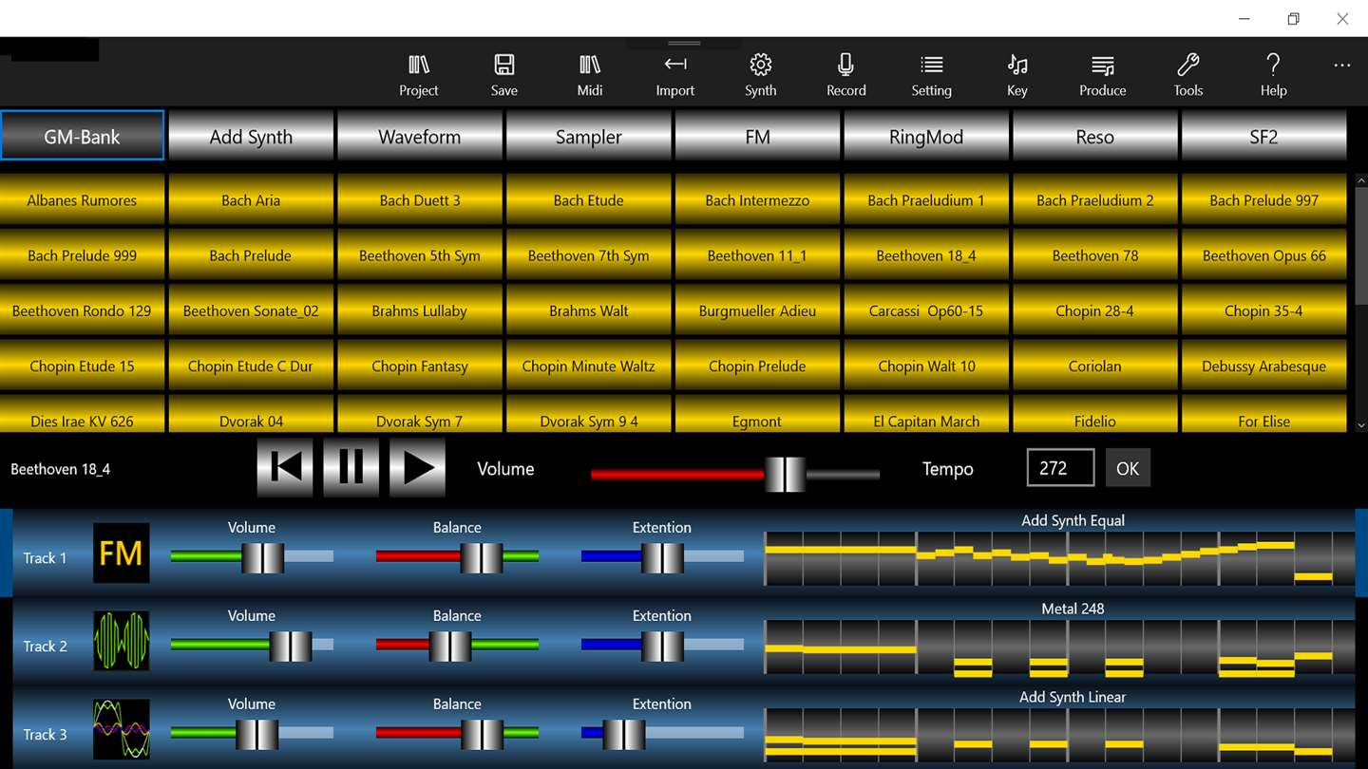Select Beethoven 5th Sym

420,254
